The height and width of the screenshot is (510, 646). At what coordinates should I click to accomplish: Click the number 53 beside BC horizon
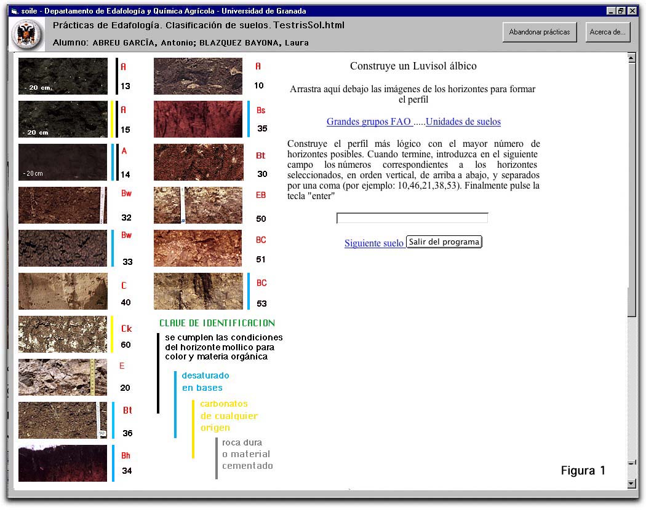click(x=261, y=304)
